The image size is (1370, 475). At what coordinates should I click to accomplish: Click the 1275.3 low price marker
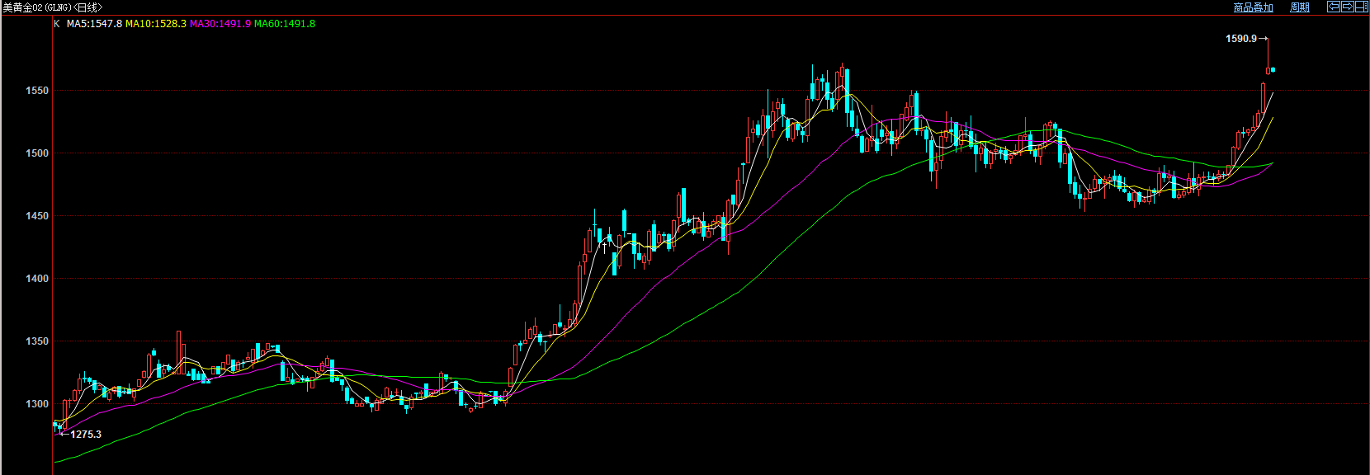86,435
